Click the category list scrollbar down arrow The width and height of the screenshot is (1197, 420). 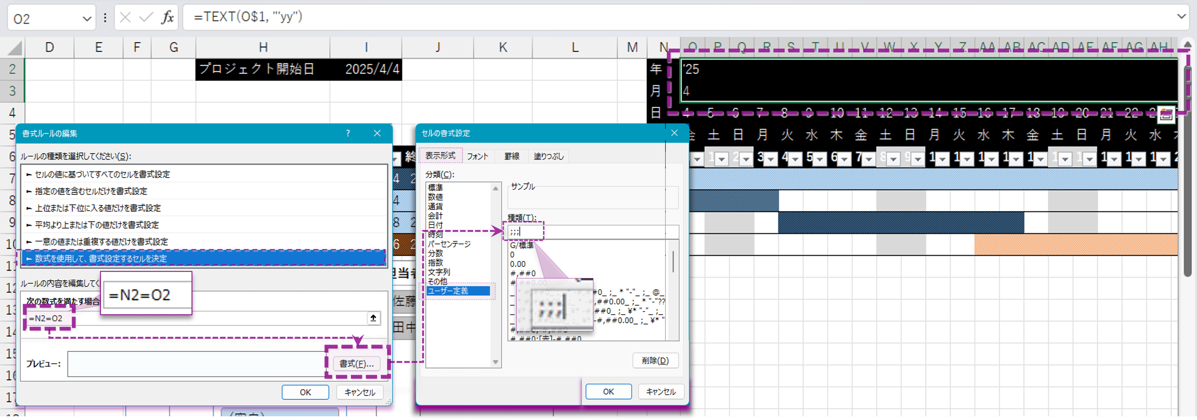click(x=495, y=362)
